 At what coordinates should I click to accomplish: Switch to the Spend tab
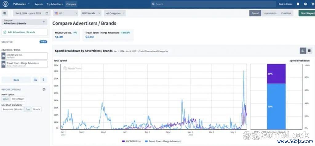pos(255,13)
